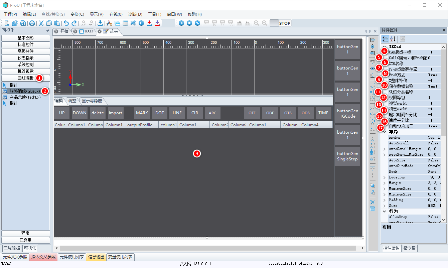
Task: Click the blue stop square icon
Action: 189,23
